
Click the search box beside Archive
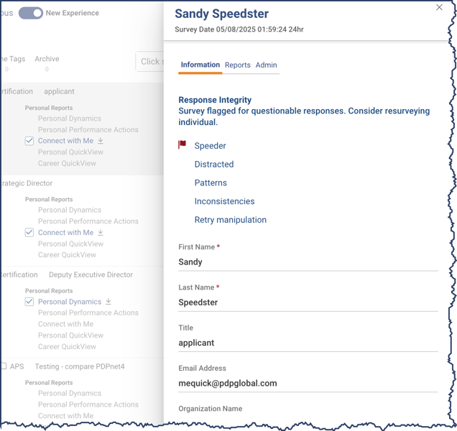(149, 62)
